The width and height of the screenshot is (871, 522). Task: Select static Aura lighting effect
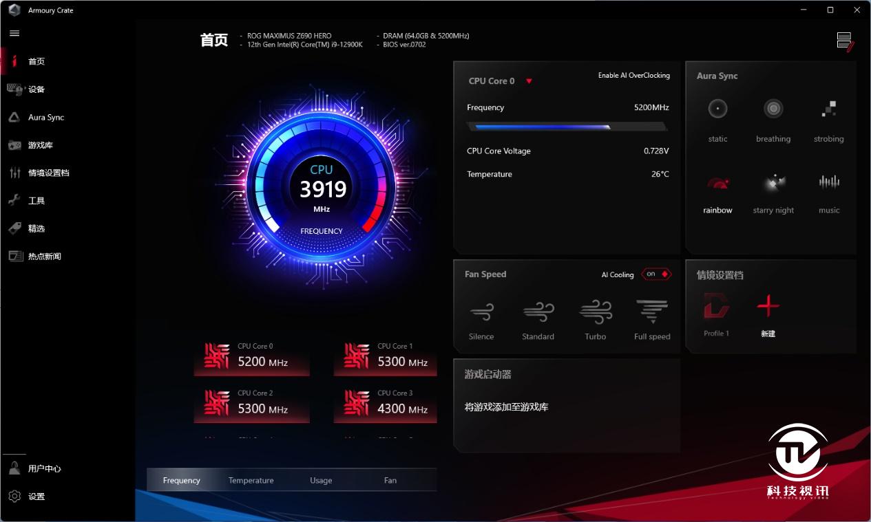coord(717,120)
